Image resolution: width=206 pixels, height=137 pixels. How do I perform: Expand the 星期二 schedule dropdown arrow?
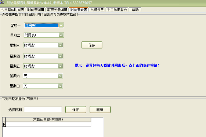pos(61,35)
